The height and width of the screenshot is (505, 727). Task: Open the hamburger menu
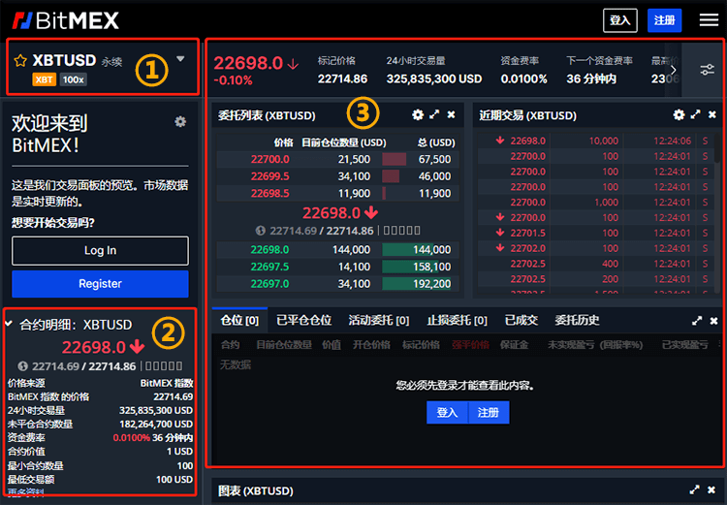[x=709, y=20]
